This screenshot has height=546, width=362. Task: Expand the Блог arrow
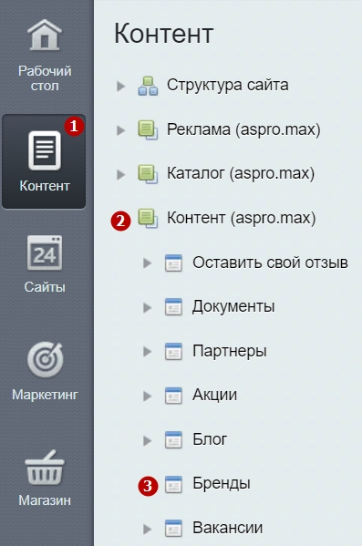pyautogui.click(x=148, y=440)
